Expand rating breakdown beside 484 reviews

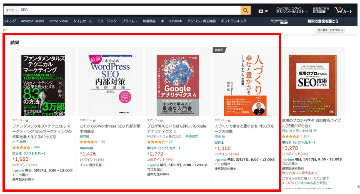32,147
